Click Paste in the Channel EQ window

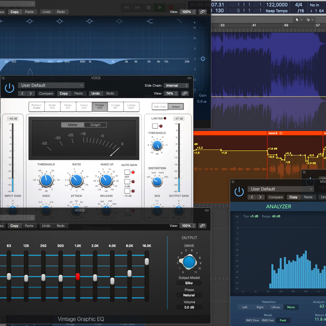pyautogui.click(x=29, y=12)
